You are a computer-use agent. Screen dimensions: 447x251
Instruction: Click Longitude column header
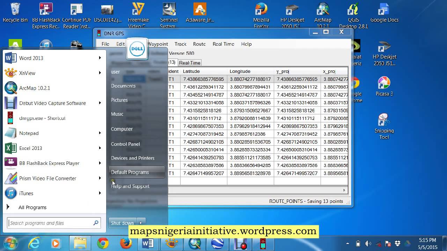[x=250, y=71]
